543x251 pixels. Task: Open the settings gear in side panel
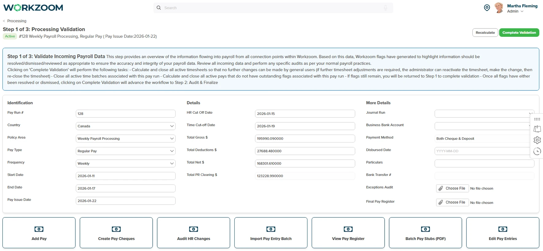pos(537,140)
